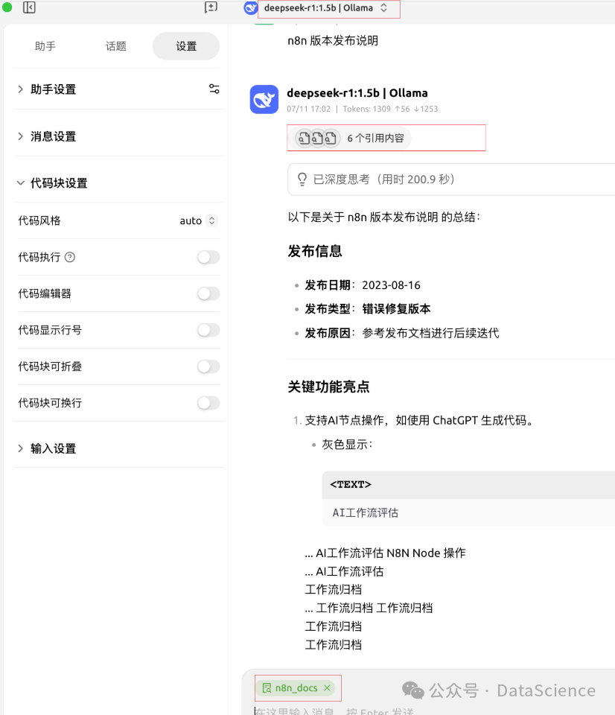This screenshot has width=615, height=715.
Task: Open the code execution help icon
Action: point(70,257)
